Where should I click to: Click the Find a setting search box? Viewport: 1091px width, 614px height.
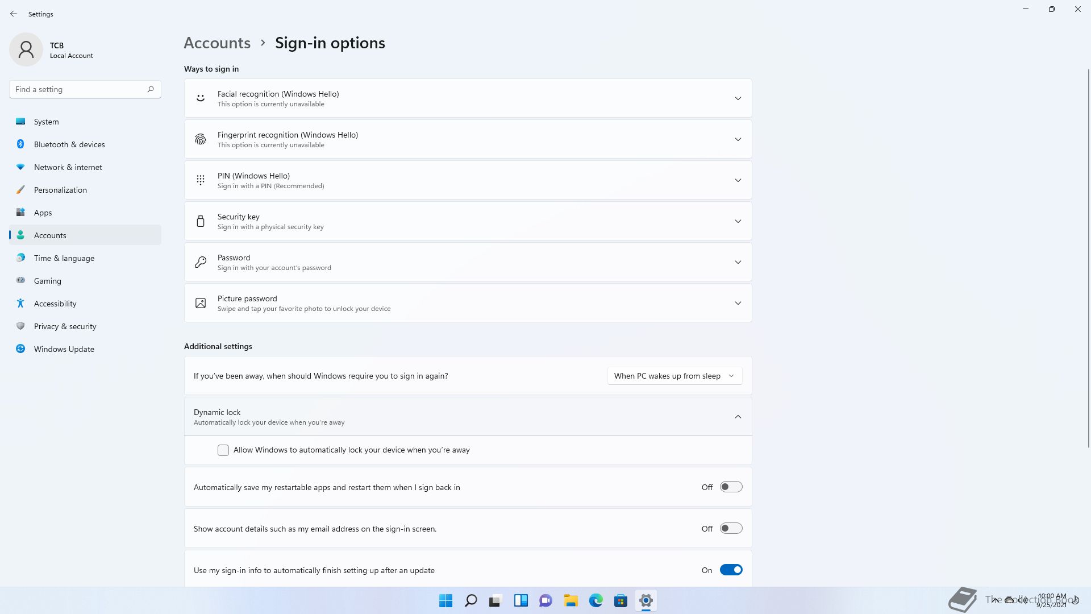point(85,89)
